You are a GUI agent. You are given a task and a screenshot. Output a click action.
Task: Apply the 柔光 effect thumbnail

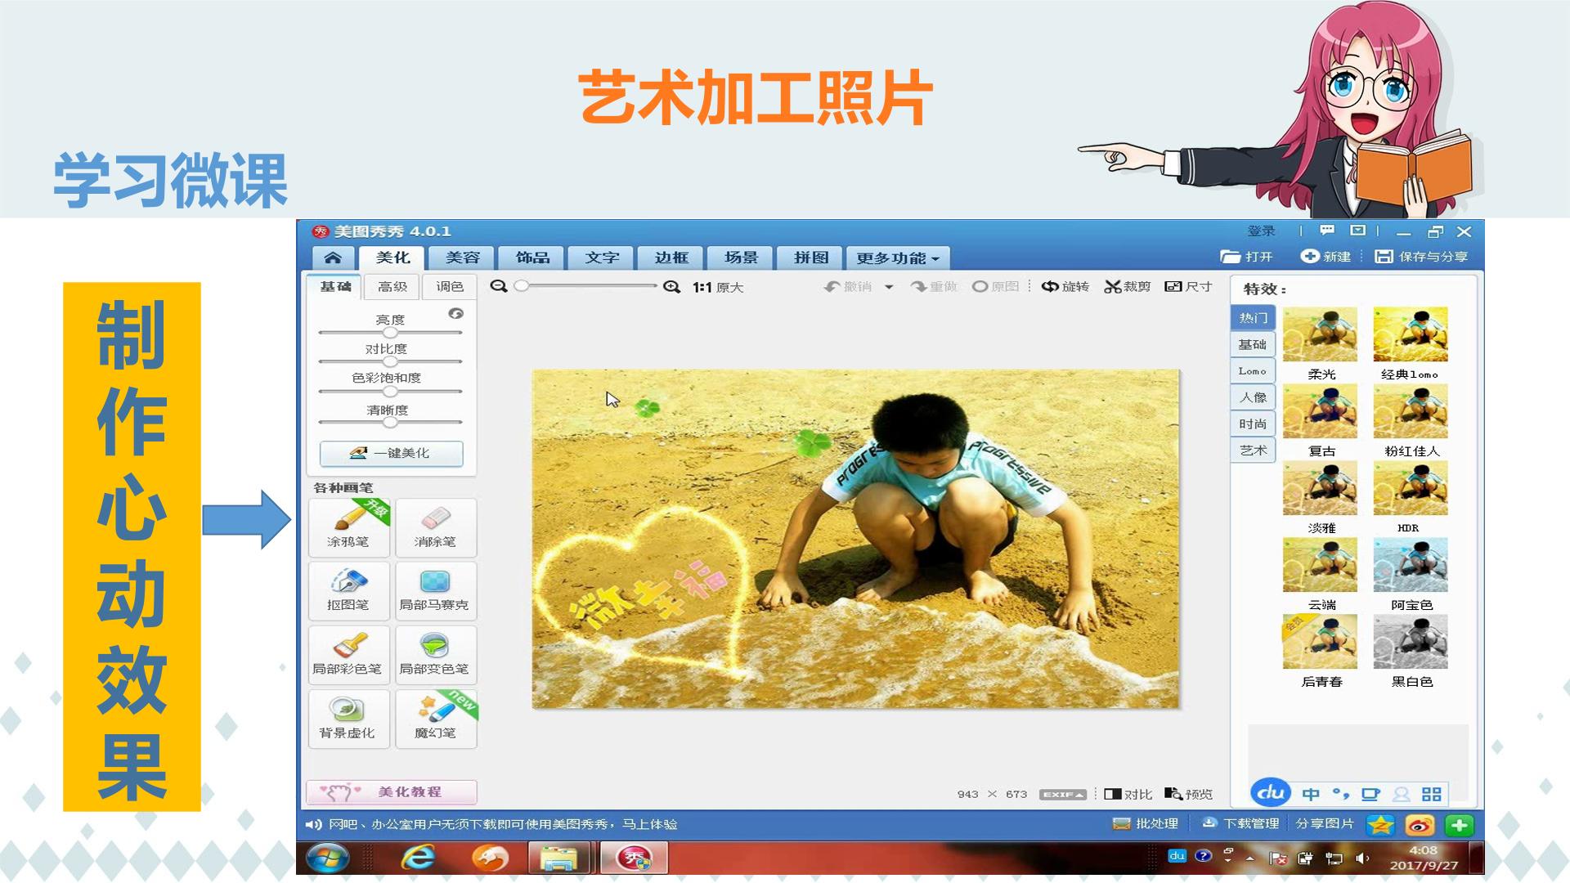(1320, 334)
